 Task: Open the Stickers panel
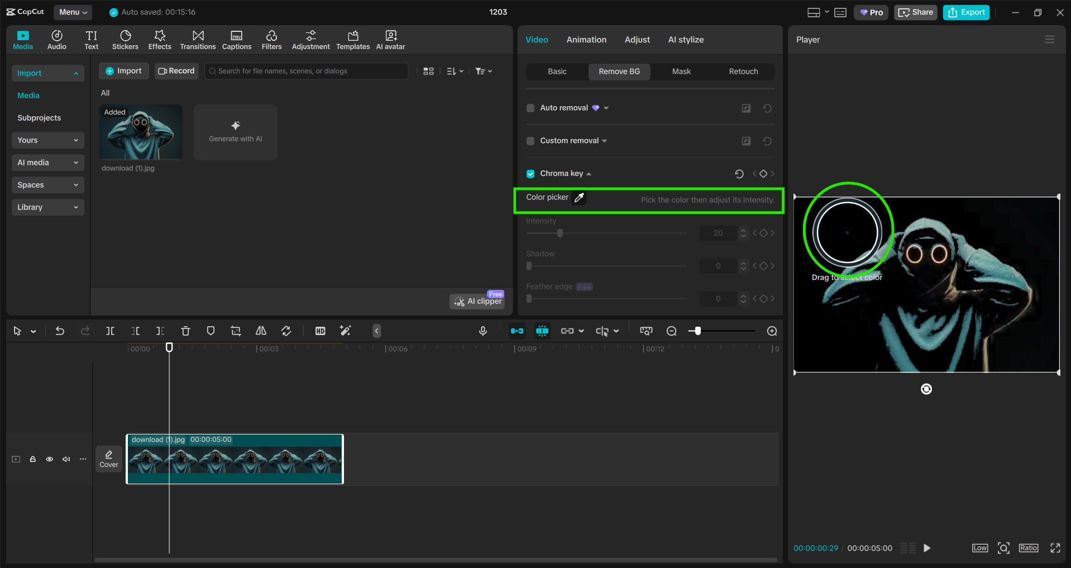pyautogui.click(x=125, y=40)
